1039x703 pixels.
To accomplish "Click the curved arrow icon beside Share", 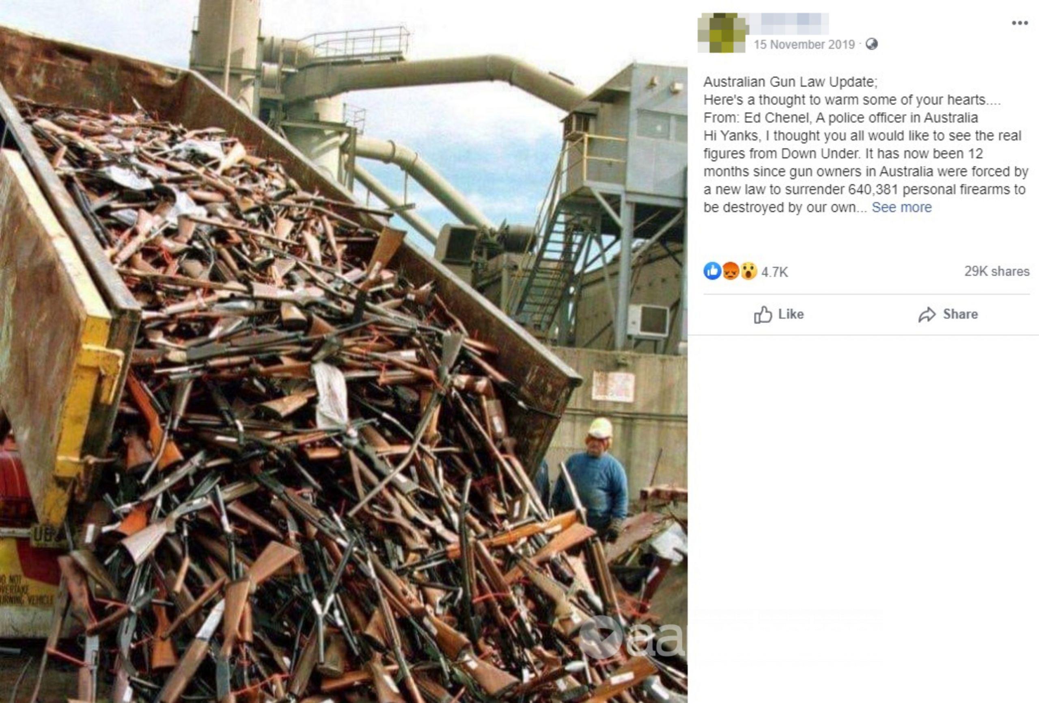I will 927,315.
